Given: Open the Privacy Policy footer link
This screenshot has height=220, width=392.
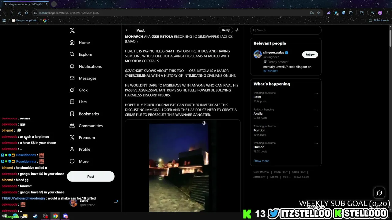Looking at the screenshot, I should click(281, 172).
